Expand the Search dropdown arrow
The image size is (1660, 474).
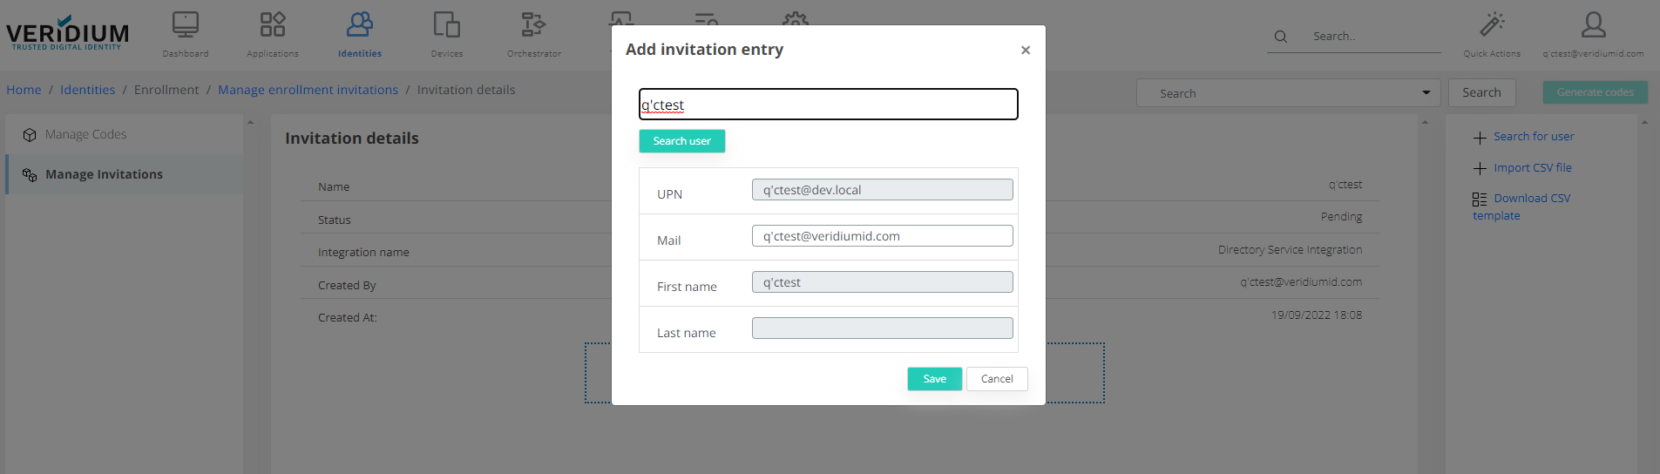pyautogui.click(x=1426, y=93)
